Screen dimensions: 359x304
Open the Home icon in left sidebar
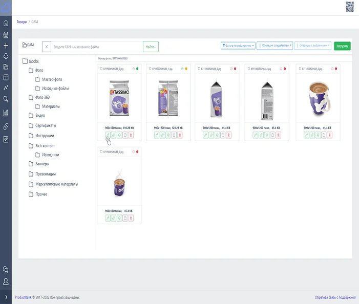(x=6, y=23)
